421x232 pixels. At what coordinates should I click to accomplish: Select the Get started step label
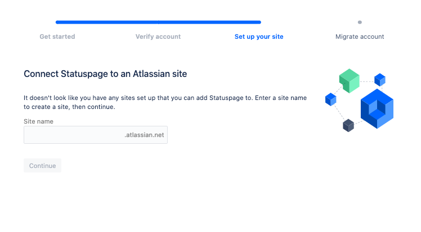57,37
